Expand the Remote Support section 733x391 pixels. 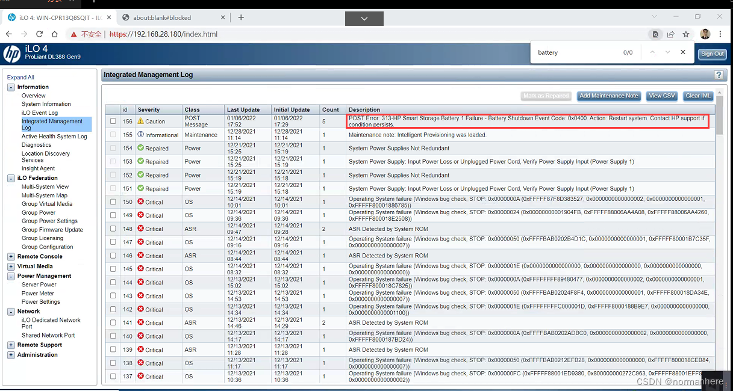pyautogui.click(x=11, y=345)
